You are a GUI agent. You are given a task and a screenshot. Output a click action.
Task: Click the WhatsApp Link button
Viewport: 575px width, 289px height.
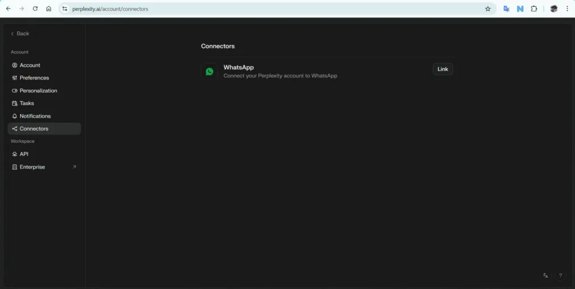click(x=442, y=69)
